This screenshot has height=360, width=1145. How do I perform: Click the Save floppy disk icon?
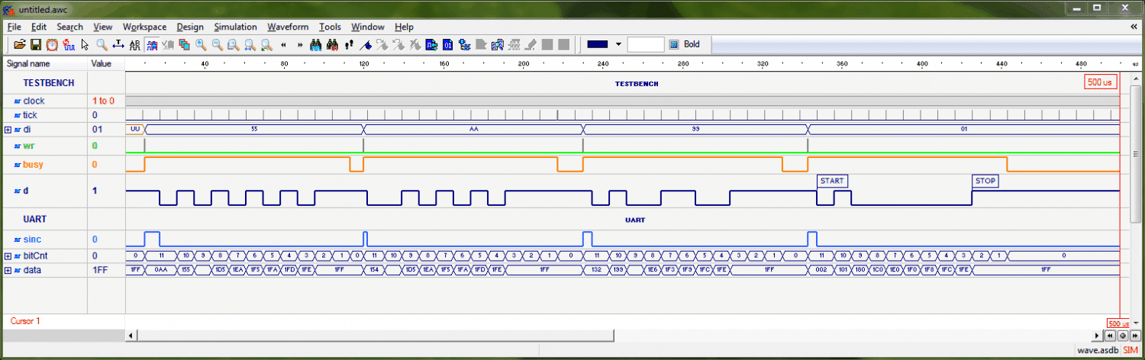(36, 45)
